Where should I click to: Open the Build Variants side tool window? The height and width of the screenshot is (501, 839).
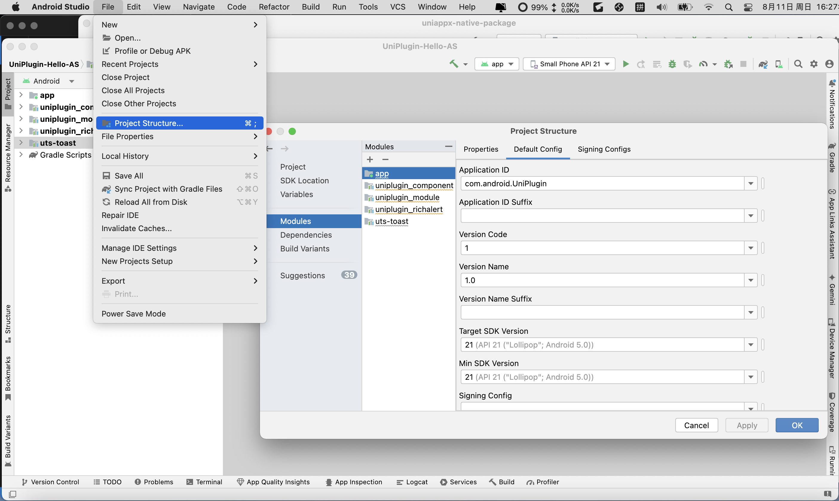click(8, 441)
